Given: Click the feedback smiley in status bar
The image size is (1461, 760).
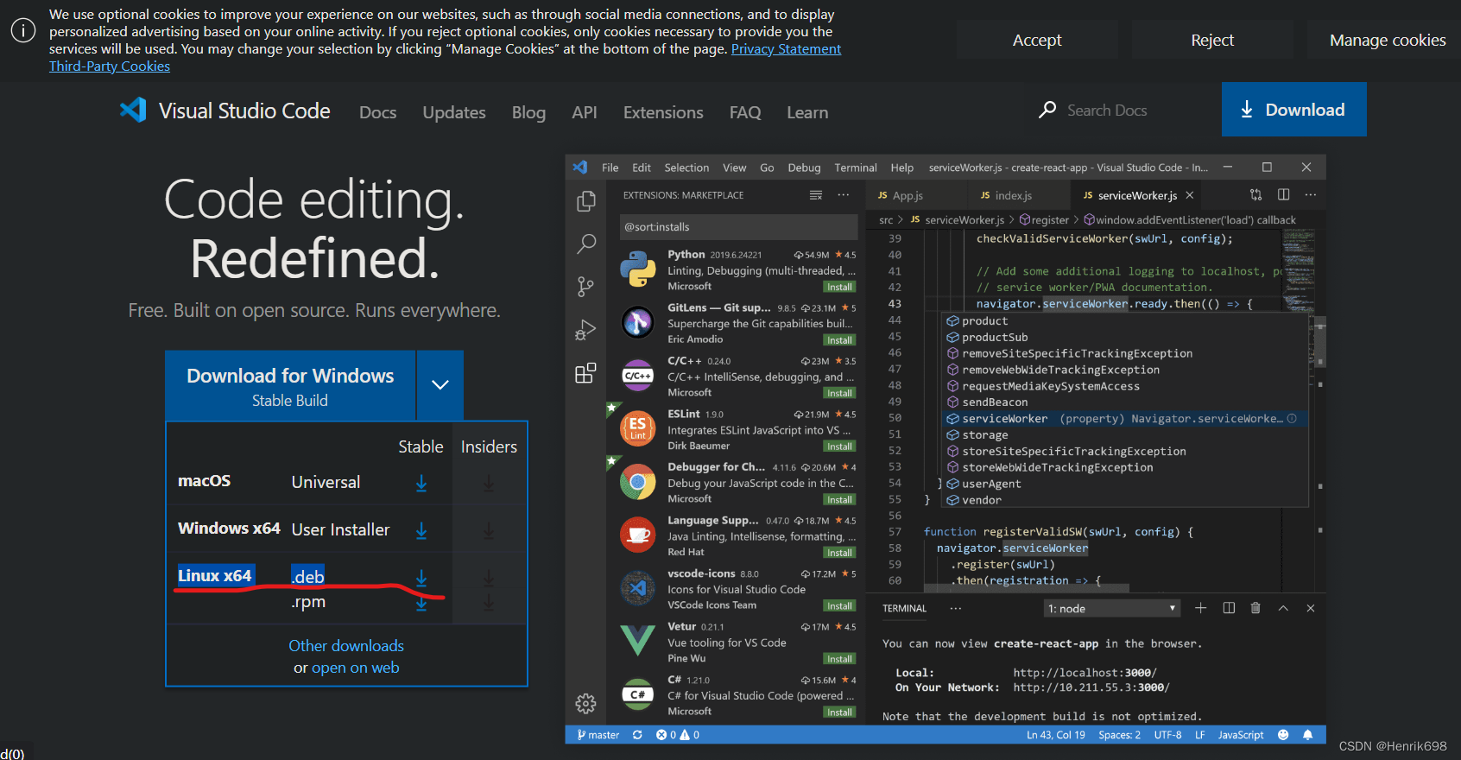Looking at the screenshot, I should [1283, 735].
